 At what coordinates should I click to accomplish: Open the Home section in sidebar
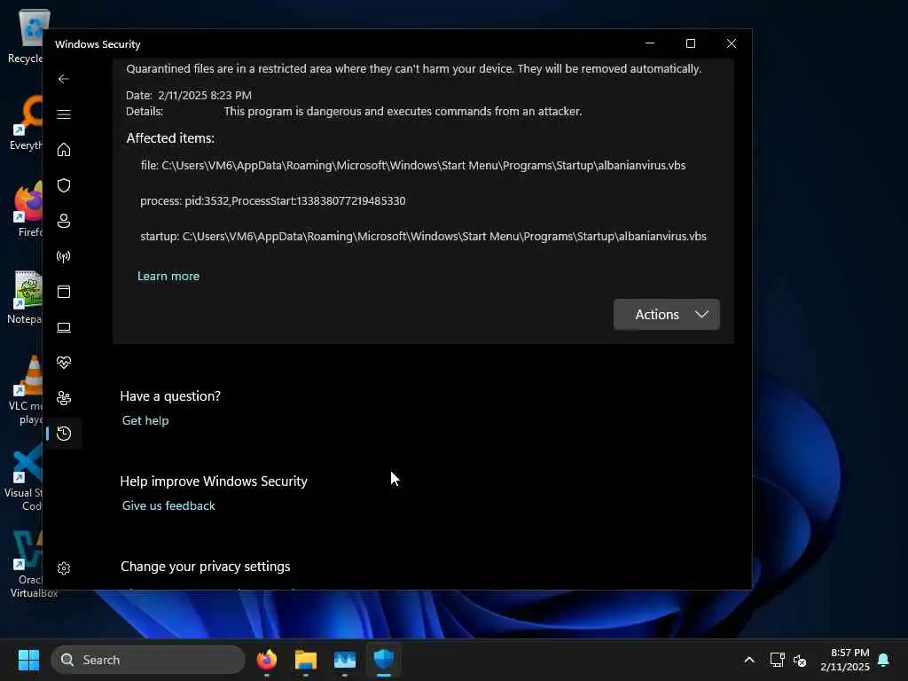(64, 150)
